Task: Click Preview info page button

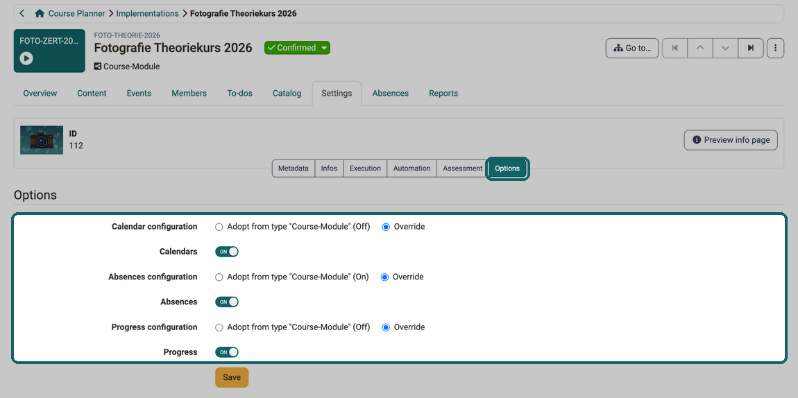Action: (x=731, y=140)
